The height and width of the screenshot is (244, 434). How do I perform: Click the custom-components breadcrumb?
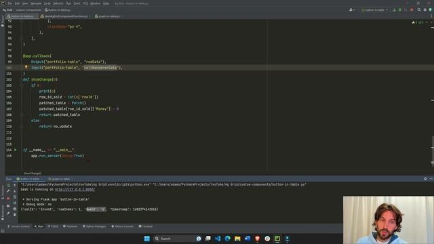pos(28,10)
